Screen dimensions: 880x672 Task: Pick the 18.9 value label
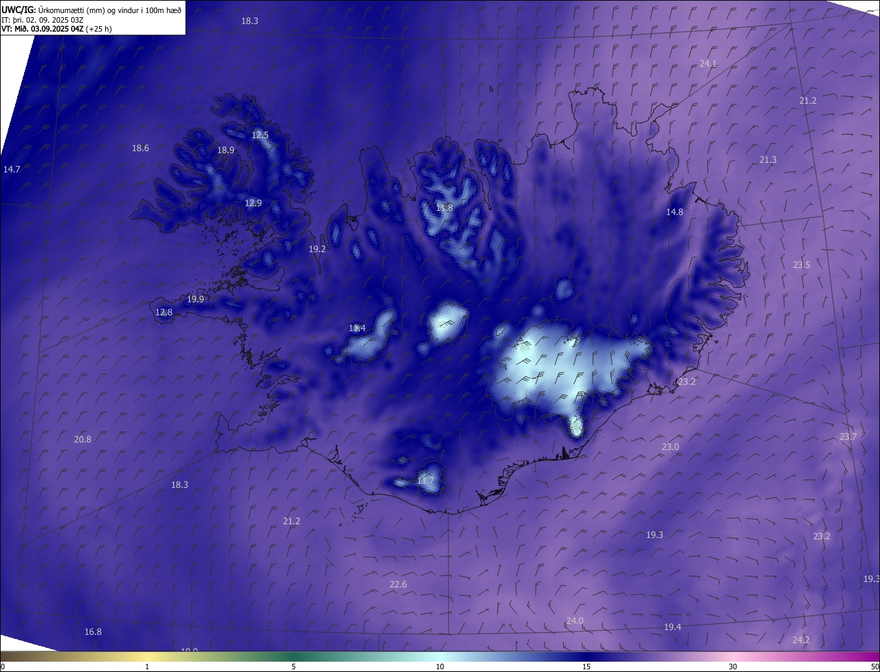225,150
